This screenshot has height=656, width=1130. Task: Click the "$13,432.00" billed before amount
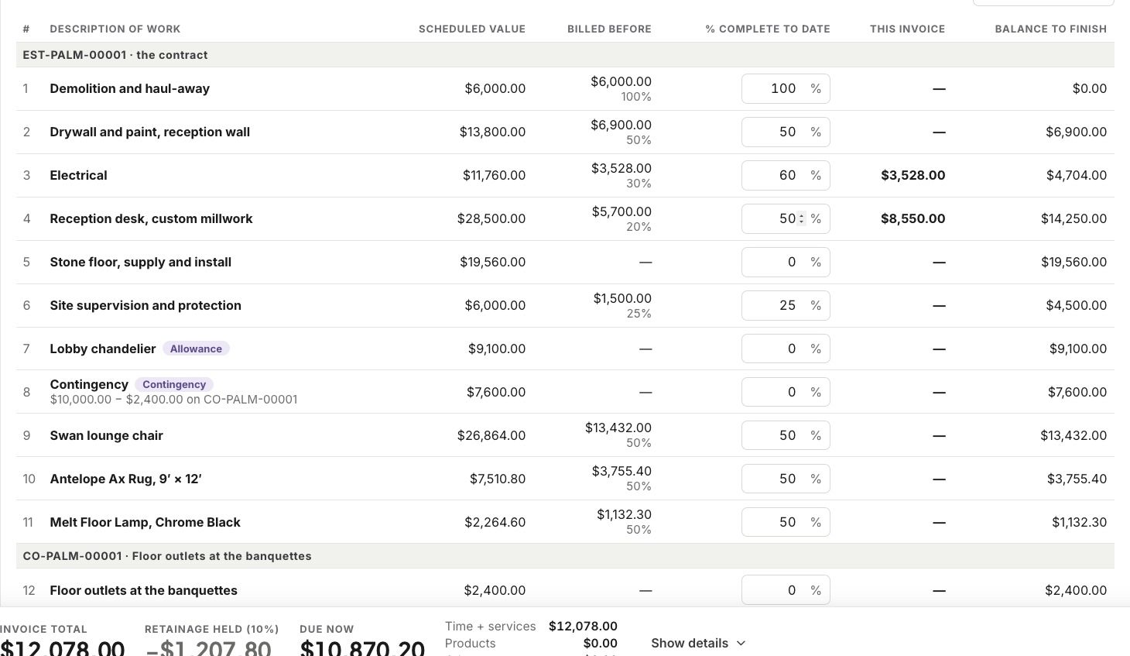click(x=618, y=428)
